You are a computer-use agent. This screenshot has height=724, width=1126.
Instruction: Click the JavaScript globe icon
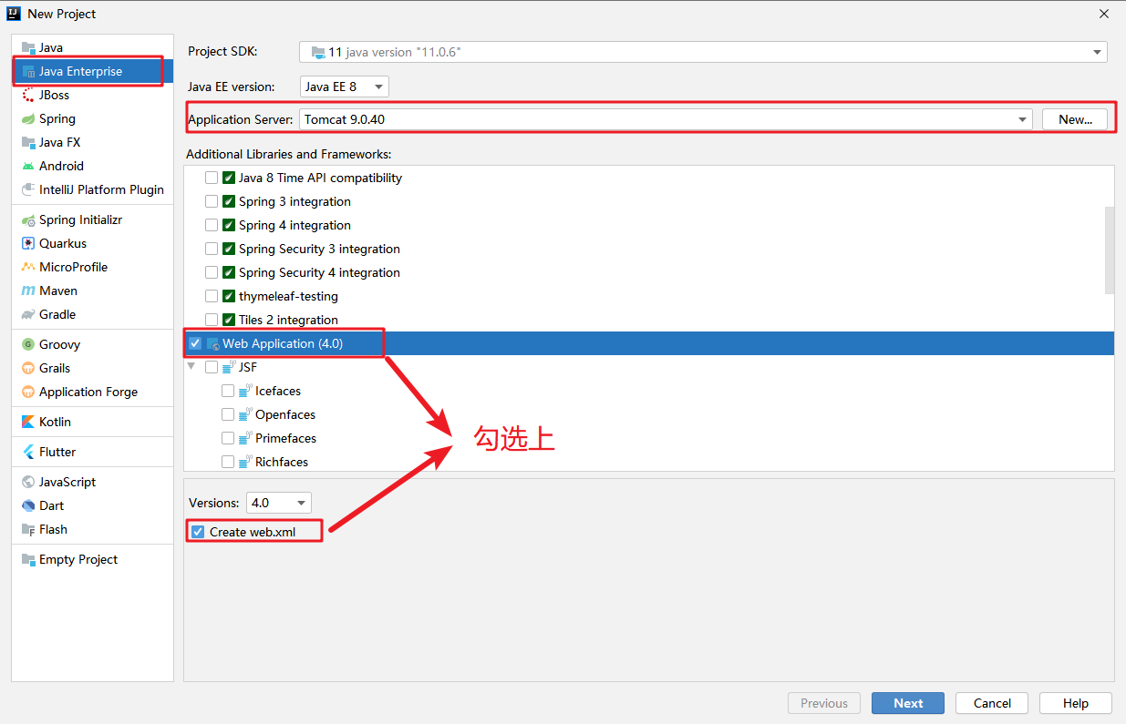(x=28, y=482)
